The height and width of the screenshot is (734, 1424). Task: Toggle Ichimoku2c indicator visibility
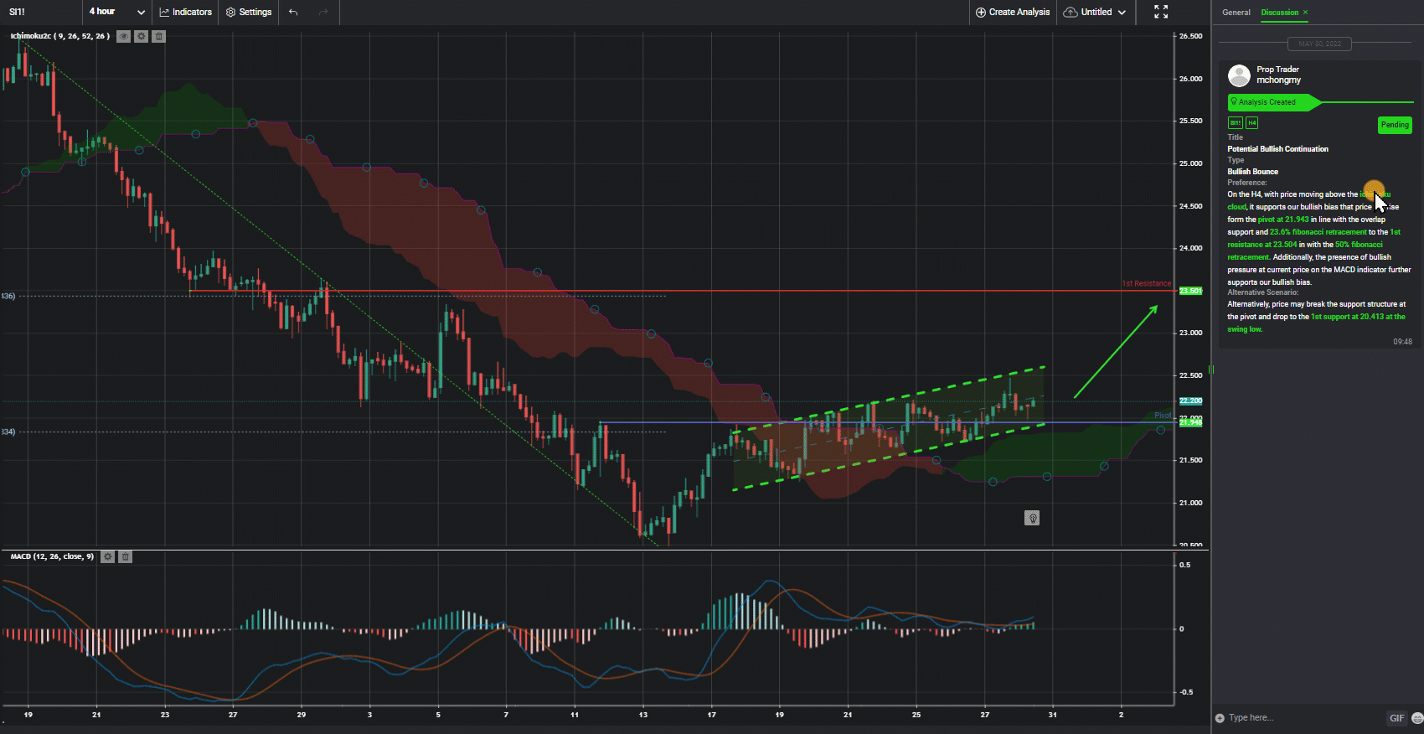click(123, 36)
